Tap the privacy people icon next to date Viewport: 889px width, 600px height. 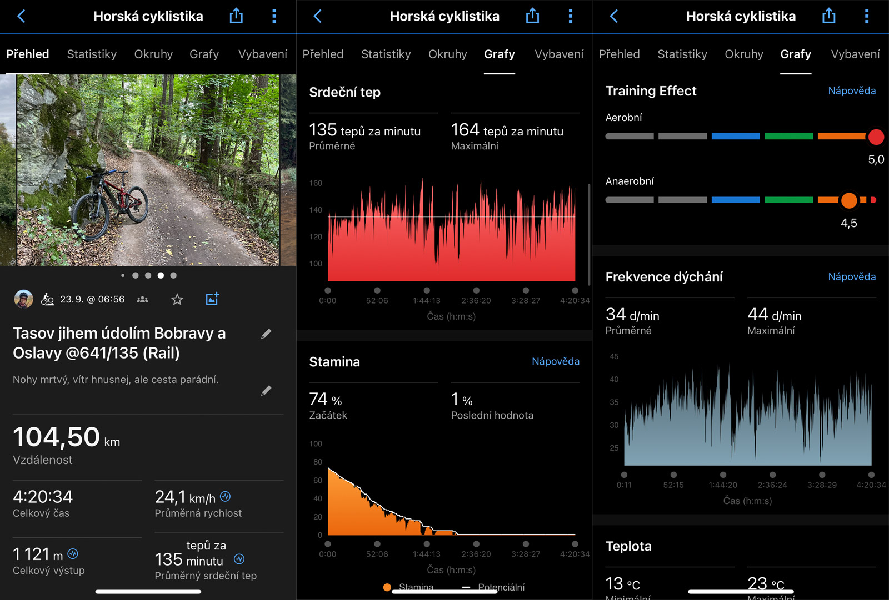click(143, 300)
